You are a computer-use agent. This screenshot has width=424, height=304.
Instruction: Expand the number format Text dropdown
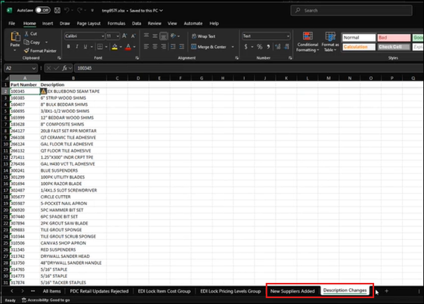pyautogui.click(x=287, y=36)
